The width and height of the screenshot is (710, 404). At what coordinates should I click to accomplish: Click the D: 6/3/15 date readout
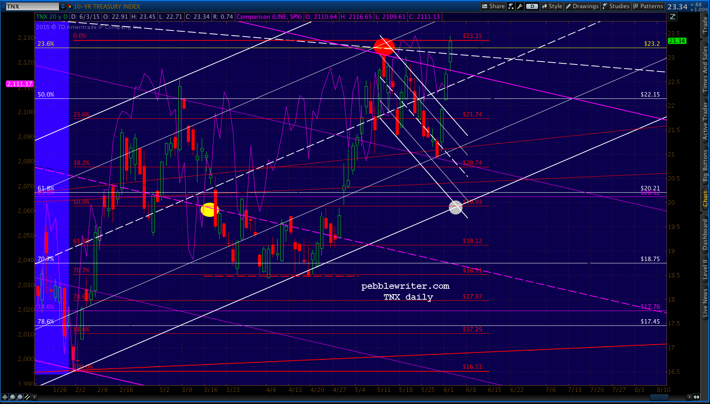[x=86, y=17]
